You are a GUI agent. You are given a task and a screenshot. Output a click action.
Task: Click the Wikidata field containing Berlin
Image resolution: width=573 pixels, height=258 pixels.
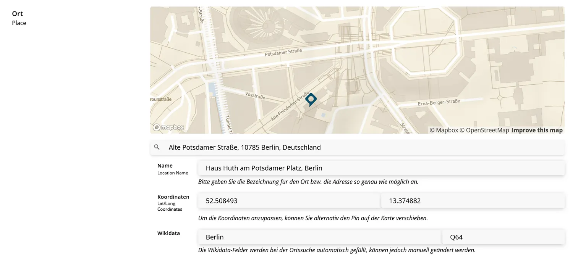[x=319, y=237]
